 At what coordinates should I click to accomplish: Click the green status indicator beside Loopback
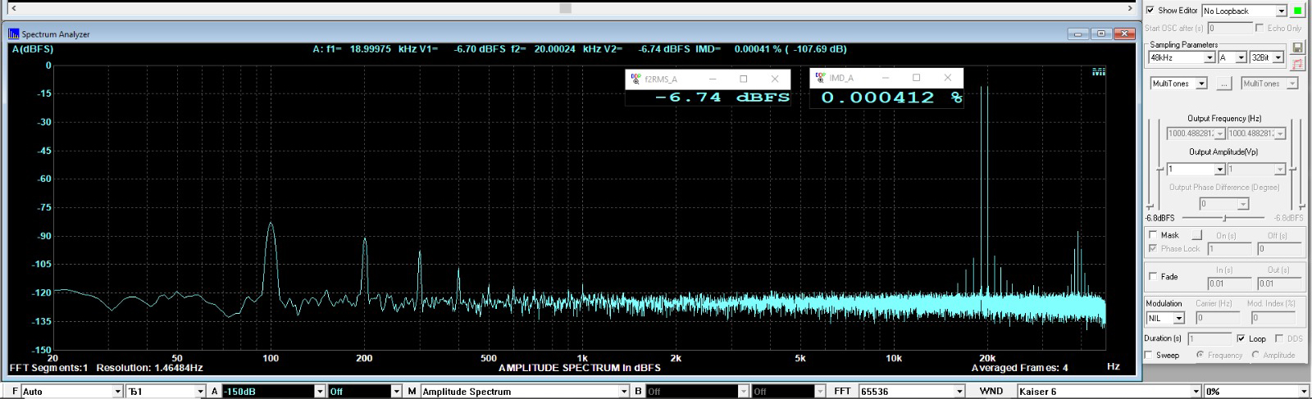[1297, 11]
